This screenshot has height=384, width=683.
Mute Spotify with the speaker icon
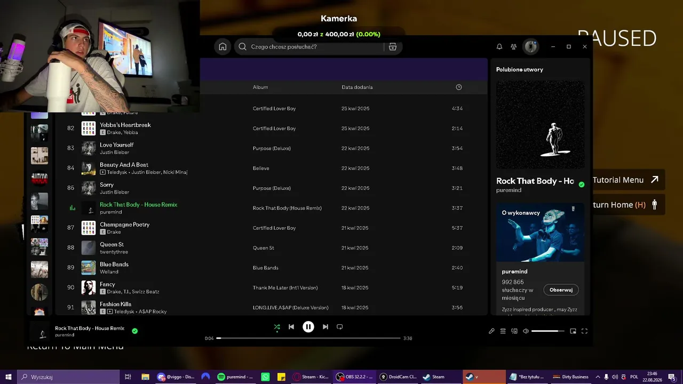526,331
